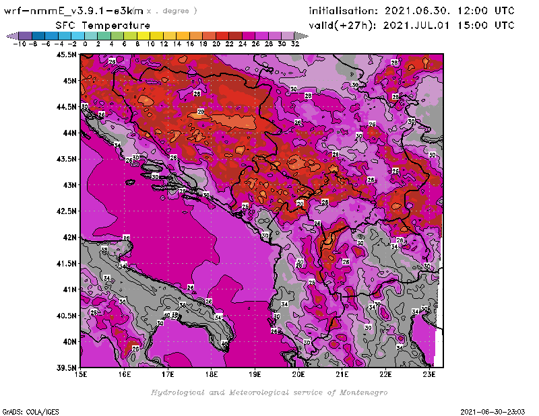Click the 19E longitude label
539x416 pixels.
click(255, 374)
